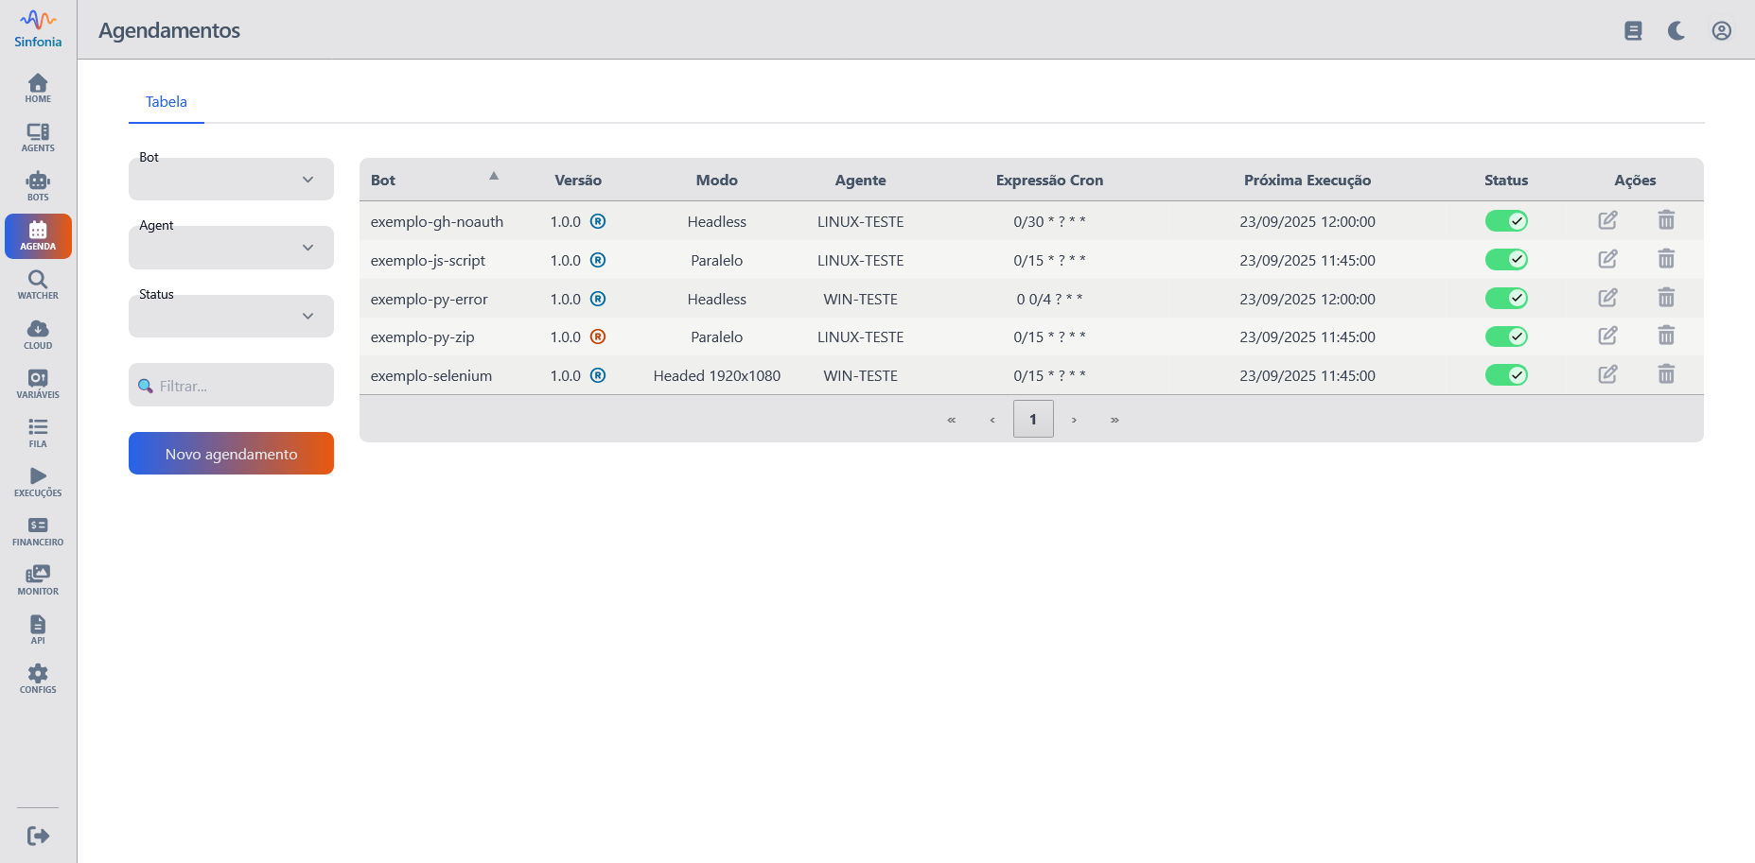The image size is (1755, 863).
Task: Open the Watcher page in sidebar
Action: pos(38,285)
